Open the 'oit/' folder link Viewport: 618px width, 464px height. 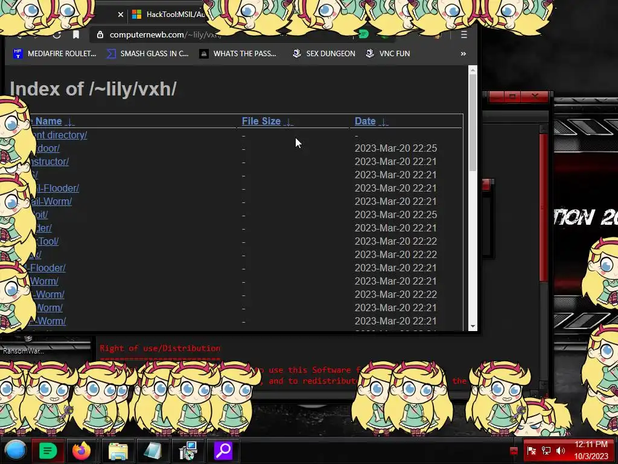(41, 215)
